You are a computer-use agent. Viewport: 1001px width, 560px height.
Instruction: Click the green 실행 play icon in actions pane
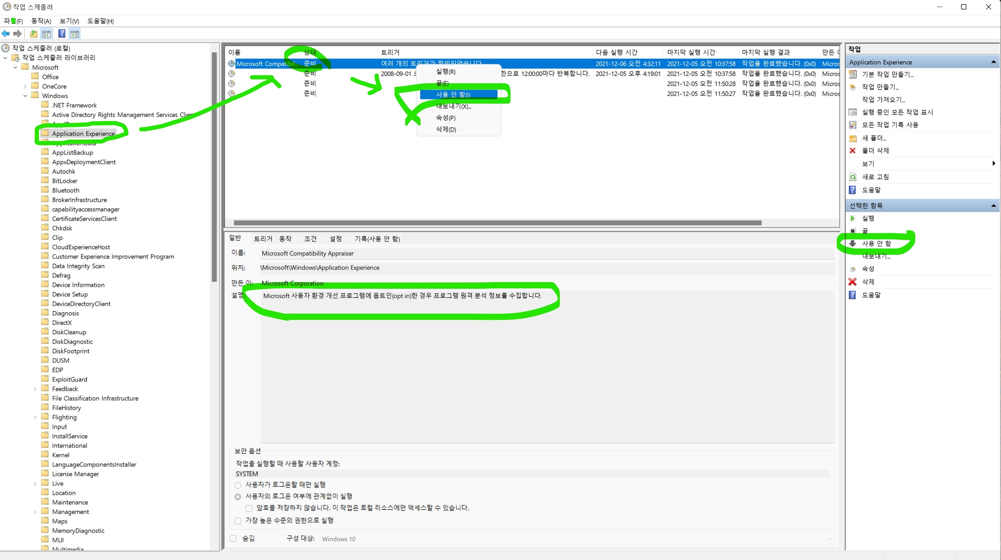pos(853,218)
